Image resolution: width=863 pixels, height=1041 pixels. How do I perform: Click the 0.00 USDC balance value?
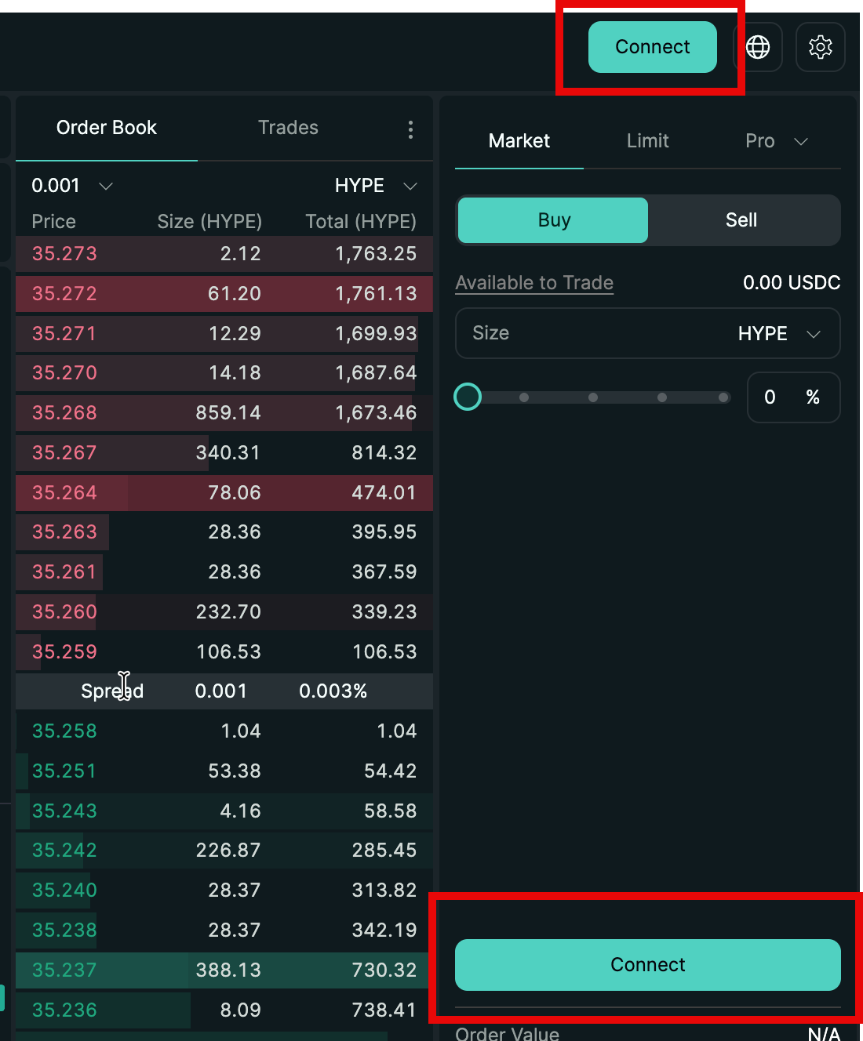point(792,283)
